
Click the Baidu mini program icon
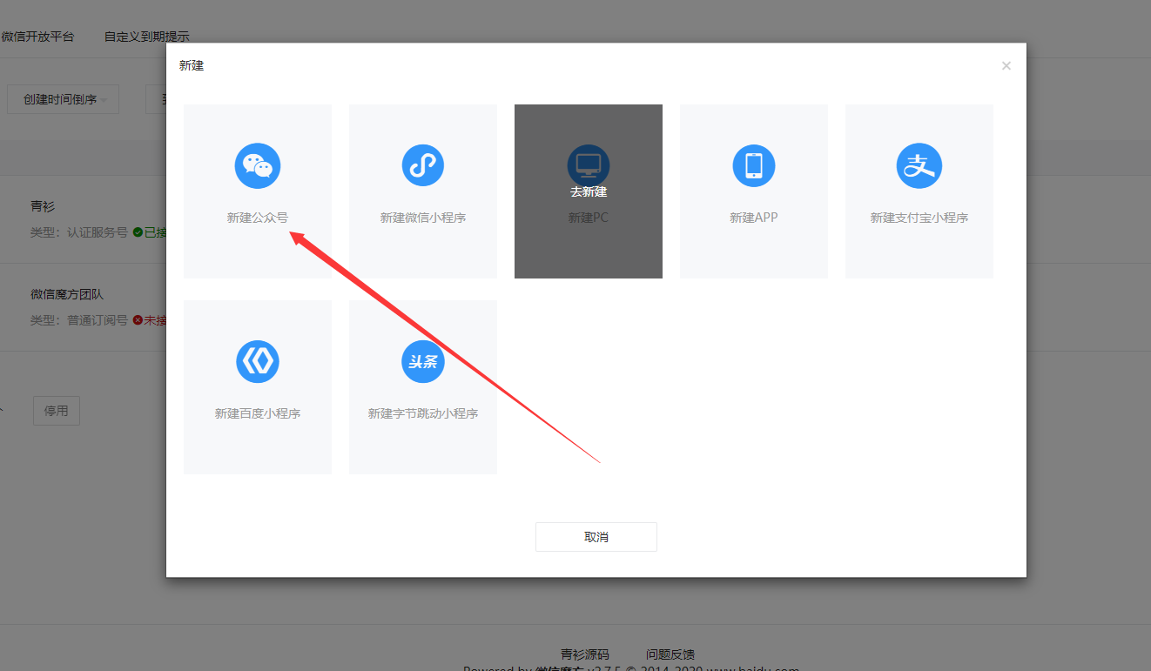(x=258, y=361)
